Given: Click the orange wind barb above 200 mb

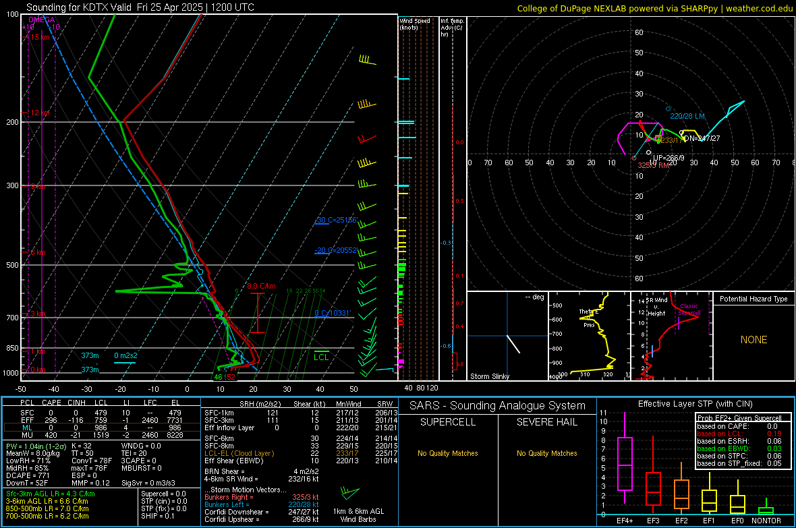Looking at the screenshot, I should point(366,105).
